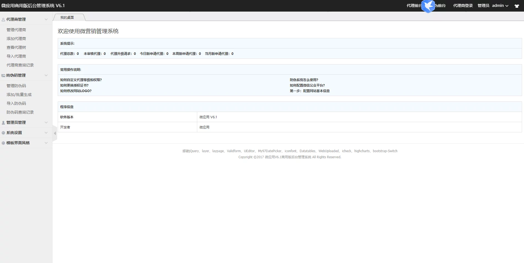
Task: Open help link 如何自定义代理等级和权限?
Action: (81, 80)
